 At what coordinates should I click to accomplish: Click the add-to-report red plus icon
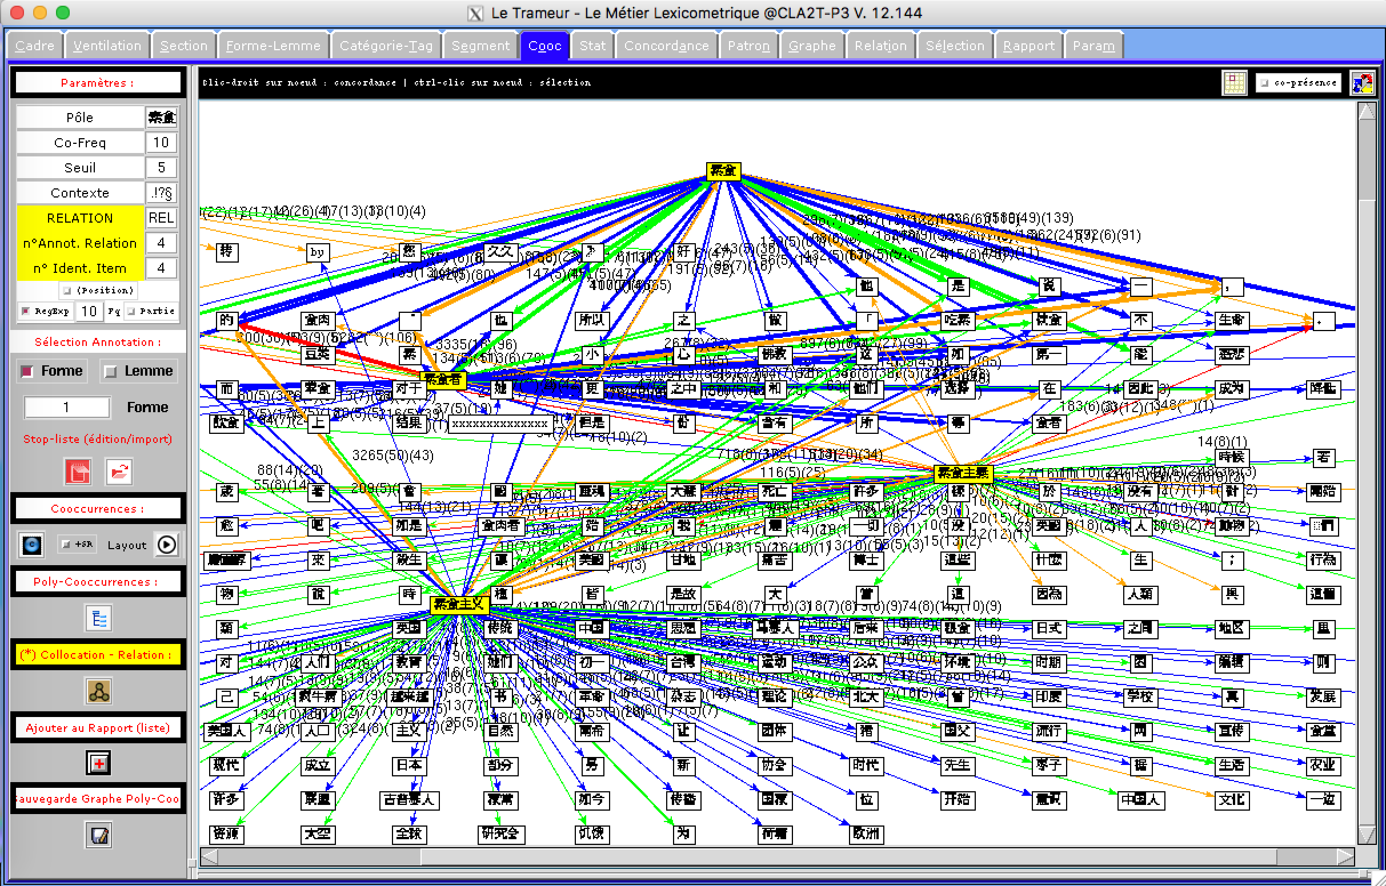click(x=99, y=764)
